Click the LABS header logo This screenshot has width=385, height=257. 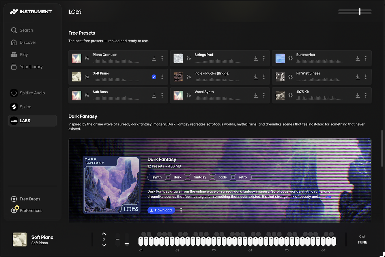pos(75,12)
